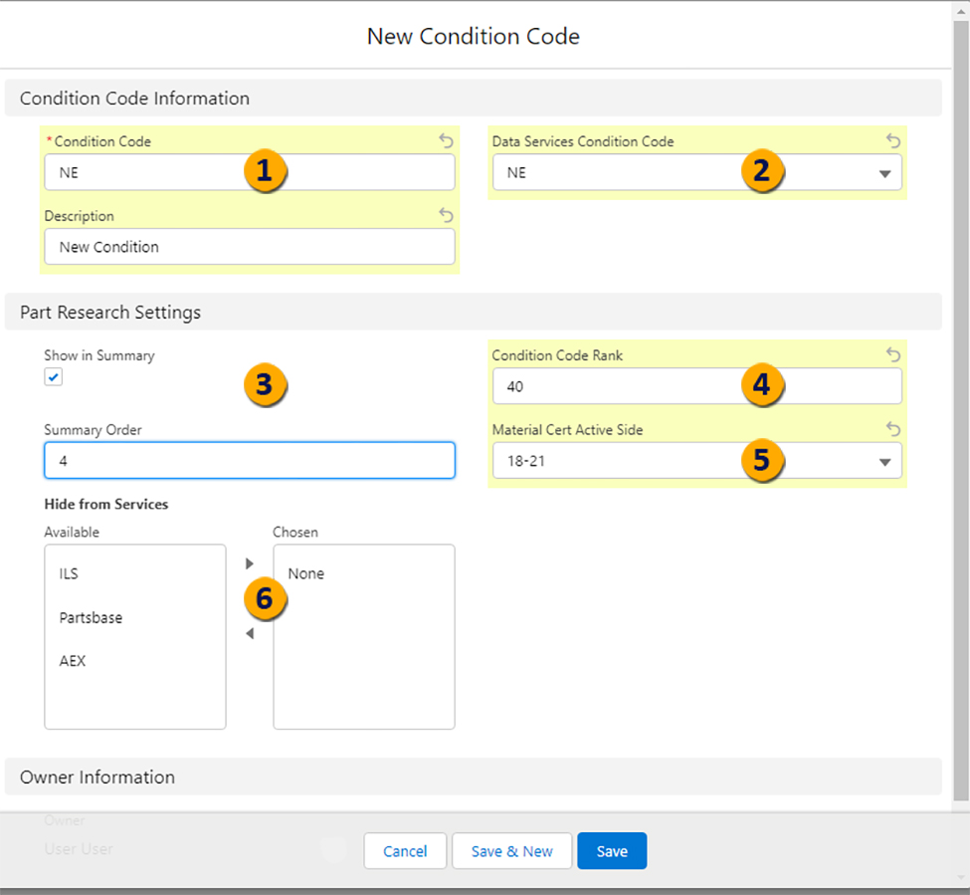Move service back to Available list
This screenshot has height=895, width=970.
coord(250,632)
